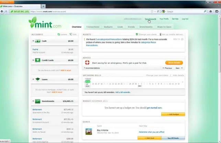221x143 pixels.
Task: Click the Edit accounts pencil icon
Action: click(71, 34)
